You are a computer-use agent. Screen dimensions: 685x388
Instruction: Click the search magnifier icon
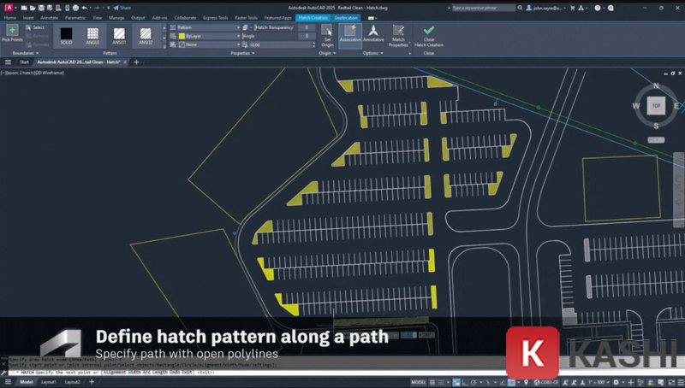521,8
